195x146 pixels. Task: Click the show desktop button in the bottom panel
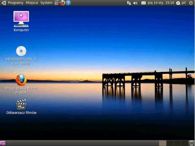3,143
